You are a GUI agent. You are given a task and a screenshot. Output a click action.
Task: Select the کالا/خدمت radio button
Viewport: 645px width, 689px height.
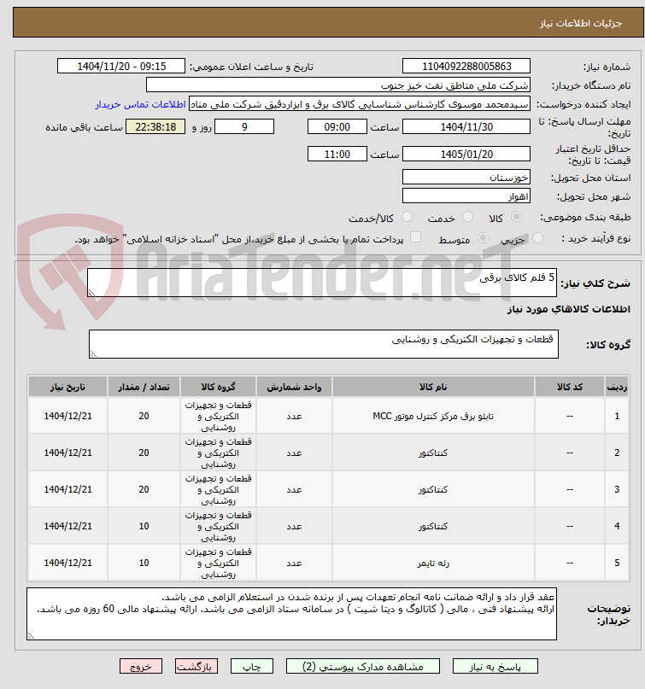coord(407,217)
